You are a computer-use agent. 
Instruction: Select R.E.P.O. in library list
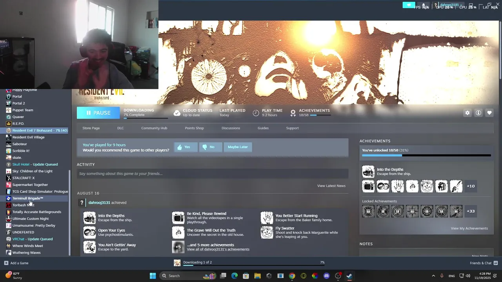pyautogui.click(x=18, y=124)
